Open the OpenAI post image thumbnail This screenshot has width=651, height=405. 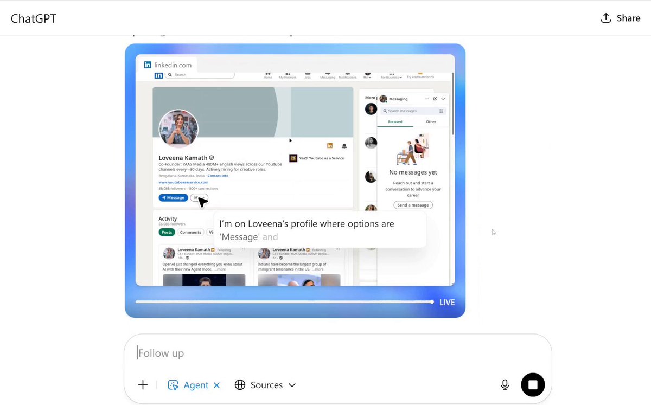pos(204,280)
